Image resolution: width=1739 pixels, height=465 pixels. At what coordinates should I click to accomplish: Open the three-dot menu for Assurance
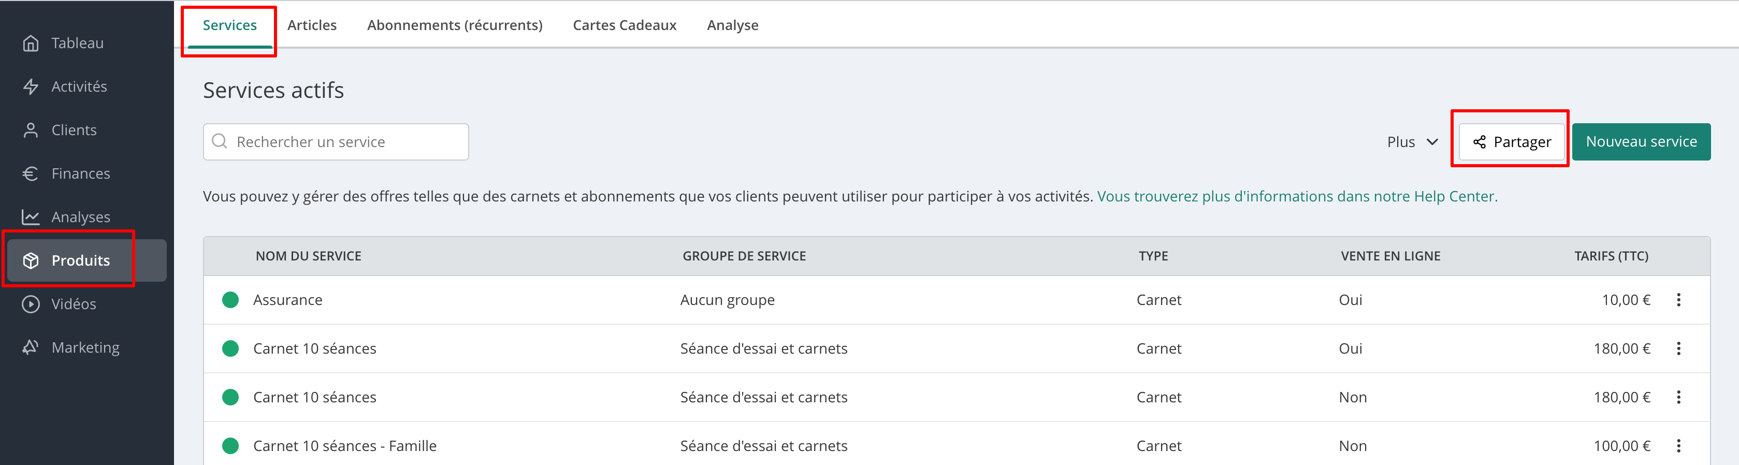tap(1678, 300)
